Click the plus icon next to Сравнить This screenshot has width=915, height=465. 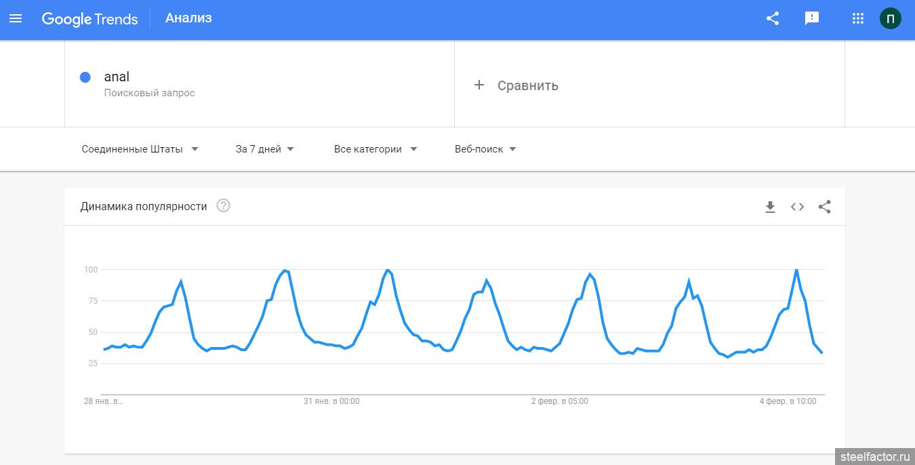pos(479,85)
